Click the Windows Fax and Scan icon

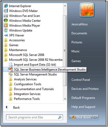coord(6,16)
